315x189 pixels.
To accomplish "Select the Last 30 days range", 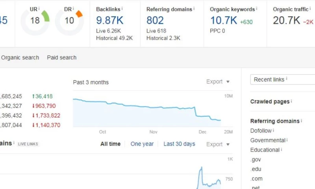I will tap(179, 144).
